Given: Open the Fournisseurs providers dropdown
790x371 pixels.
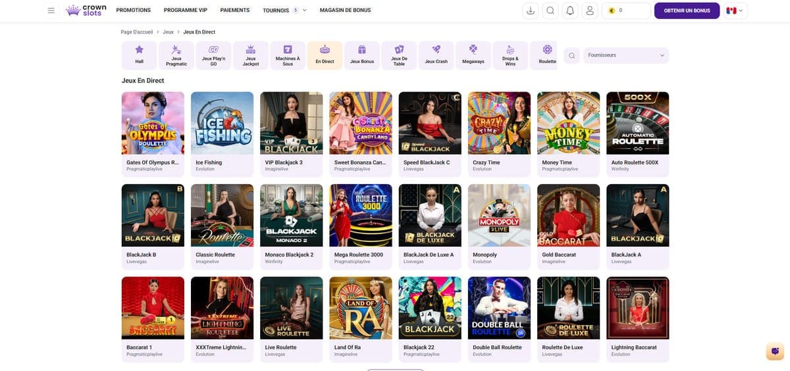Looking at the screenshot, I should tap(626, 55).
